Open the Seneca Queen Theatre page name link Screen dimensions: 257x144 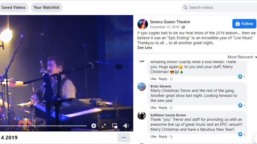tap(170, 22)
